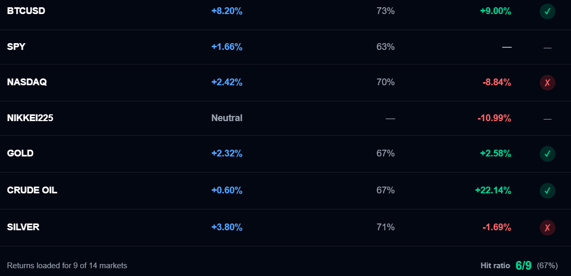The width and height of the screenshot is (571, 276).
Task: Click BTCUSD forecast value +8.20%
Action: 227,11
